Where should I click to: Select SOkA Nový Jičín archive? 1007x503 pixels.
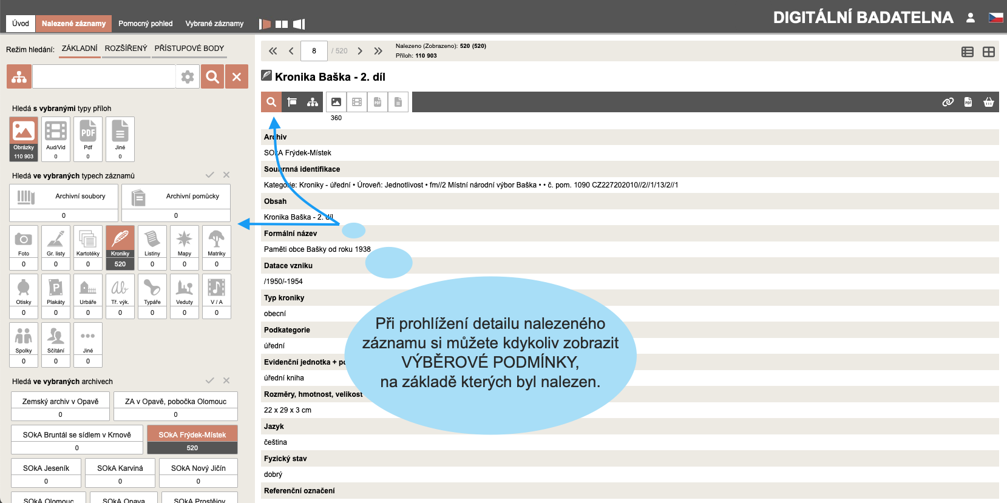198,473
